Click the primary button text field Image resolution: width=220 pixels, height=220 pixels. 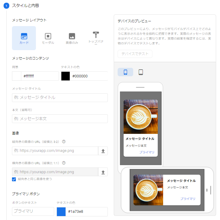(33, 211)
